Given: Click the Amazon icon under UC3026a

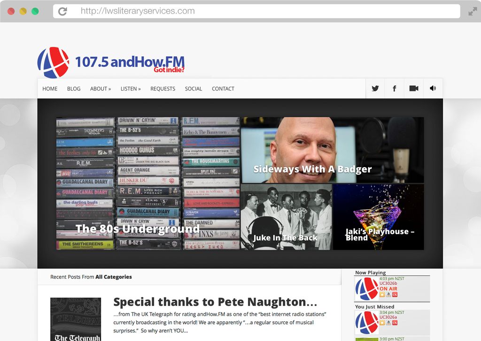Looking at the screenshot, I should tap(388, 322).
